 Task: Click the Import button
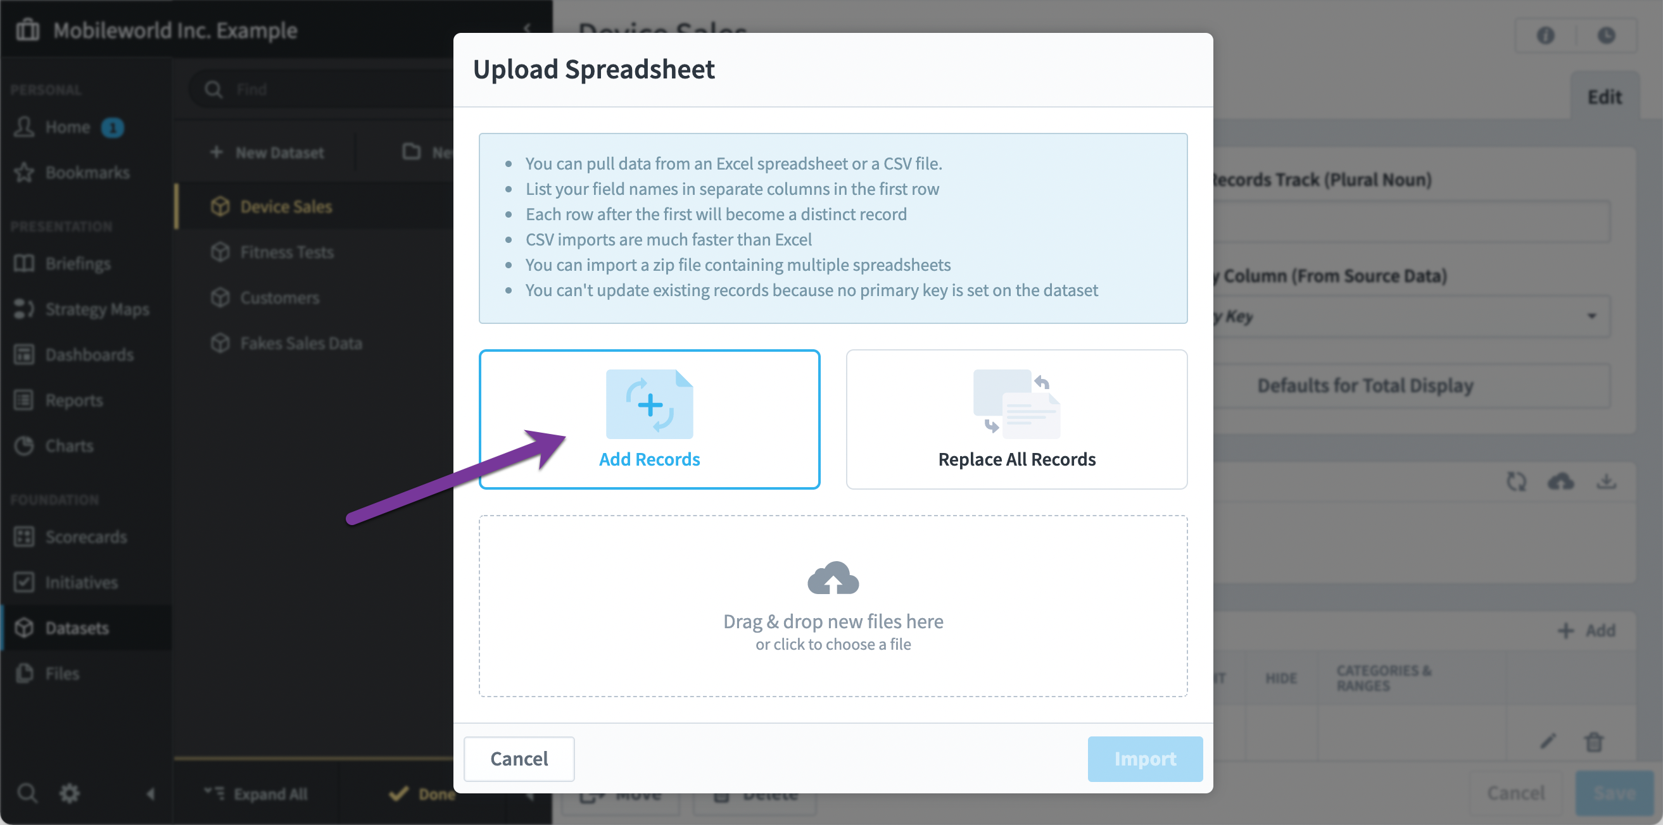click(1144, 759)
